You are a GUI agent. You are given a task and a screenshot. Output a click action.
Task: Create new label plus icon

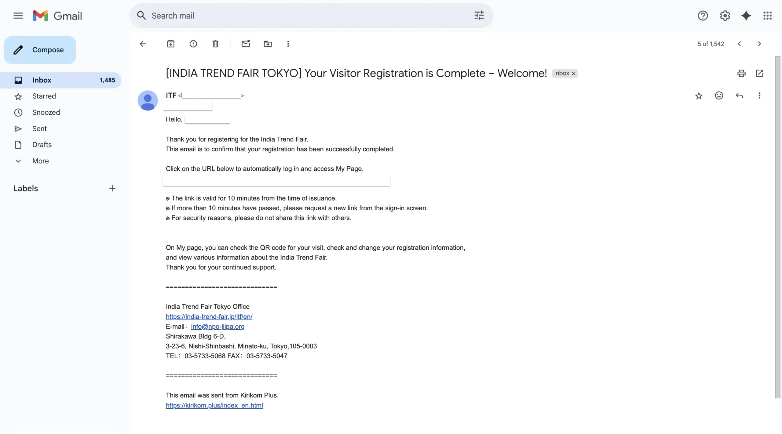pos(112,188)
